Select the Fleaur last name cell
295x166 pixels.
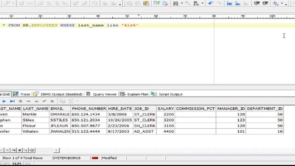pos(35,125)
